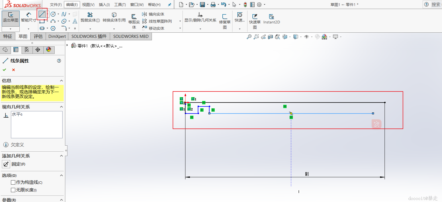The width and height of the screenshot is (442, 202).
Task: Click the Smart Dimension (智能尺寸) tool
Action: tap(28, 17)
